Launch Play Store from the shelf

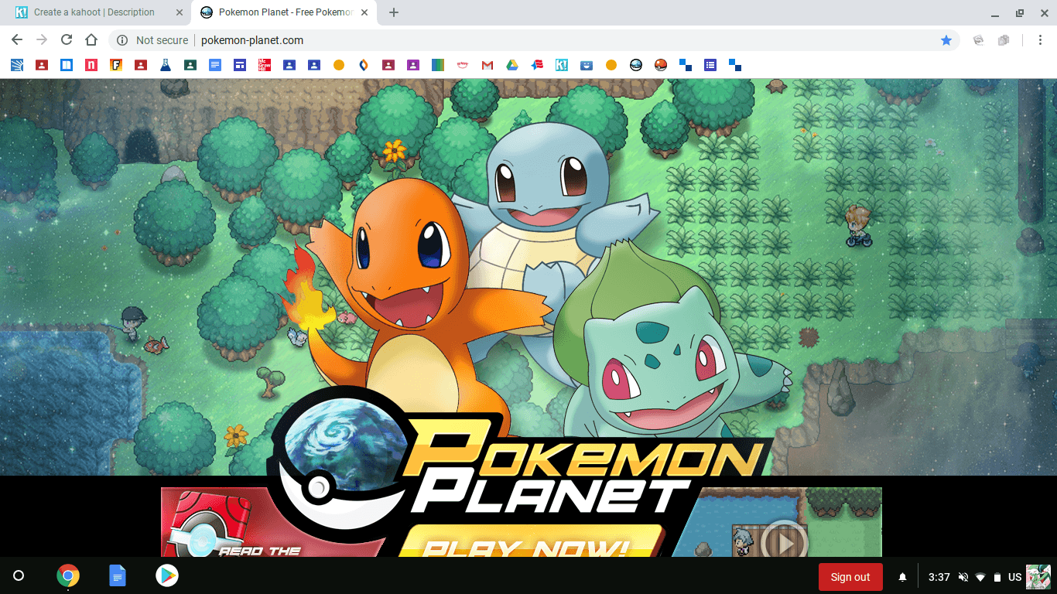[x=167, y=576]
